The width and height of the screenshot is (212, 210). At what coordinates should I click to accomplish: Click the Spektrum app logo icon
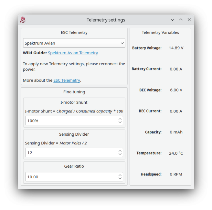click(x=23, y=20)
